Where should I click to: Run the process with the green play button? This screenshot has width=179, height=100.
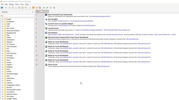[x=44, y=8]
